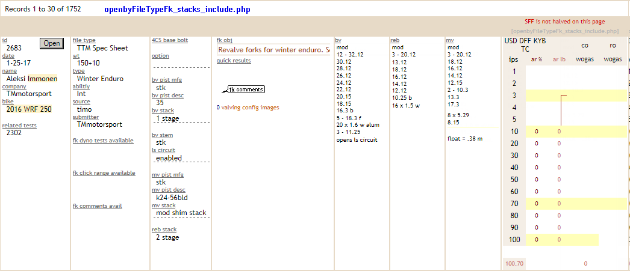Click into the fk obj text field
This screenshot has height=271, width=630.
(x=273, y=50)
